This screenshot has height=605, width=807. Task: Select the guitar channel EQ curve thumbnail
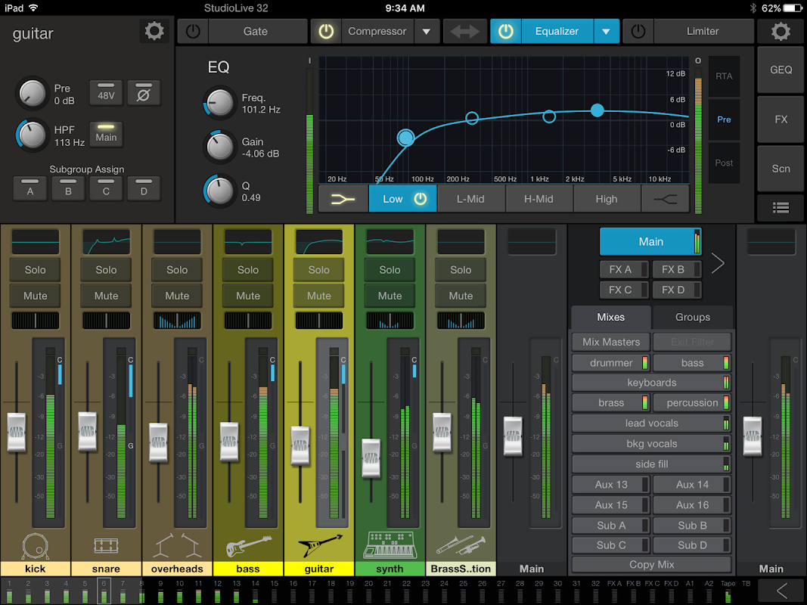click(318, 242)
